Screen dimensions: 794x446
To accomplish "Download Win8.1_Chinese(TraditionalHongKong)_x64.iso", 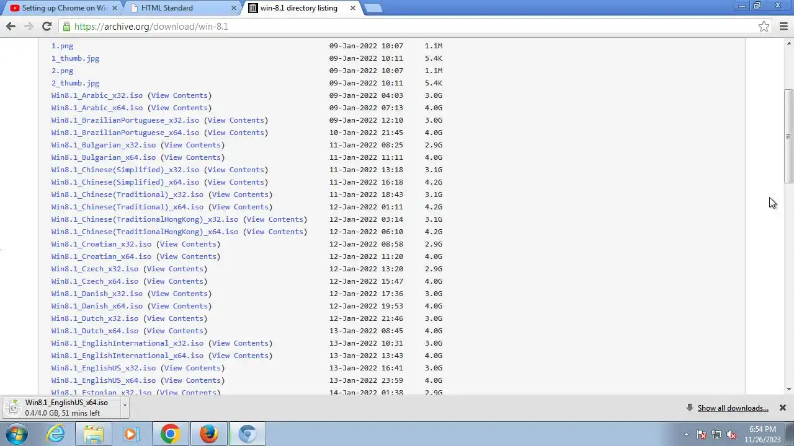I will coord(145,232).
